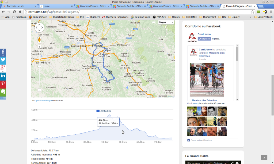Zoom out of the map with the minus button
The image size is (274, 164).
39,90
